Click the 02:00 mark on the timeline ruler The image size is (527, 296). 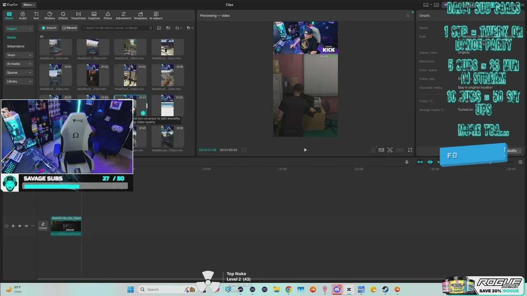[359, 169]
